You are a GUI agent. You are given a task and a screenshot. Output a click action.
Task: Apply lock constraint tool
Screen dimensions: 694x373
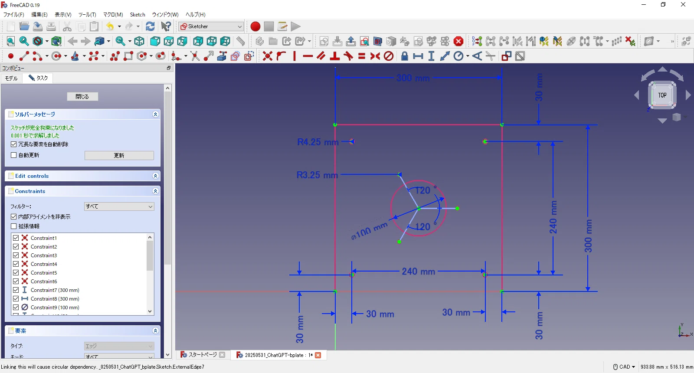[x=405, y=56]
